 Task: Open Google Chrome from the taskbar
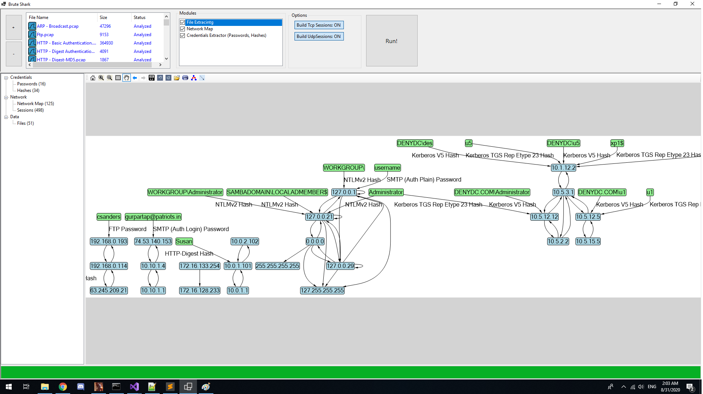[63, 387]
